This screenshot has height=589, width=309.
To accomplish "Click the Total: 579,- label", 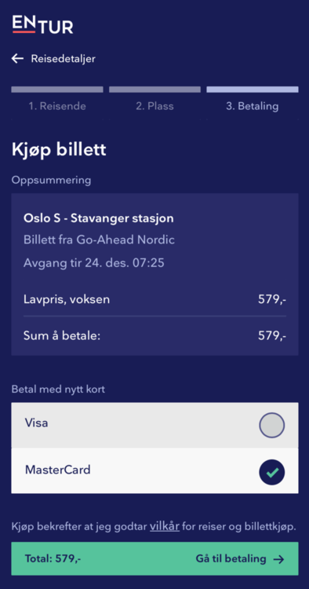I will coord(53,559).
